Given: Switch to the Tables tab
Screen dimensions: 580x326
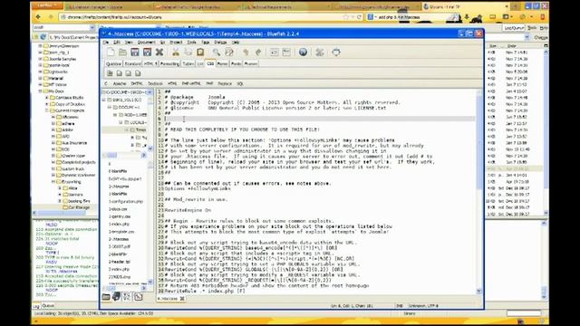Looking at the screenshot, I should point(188,63).
